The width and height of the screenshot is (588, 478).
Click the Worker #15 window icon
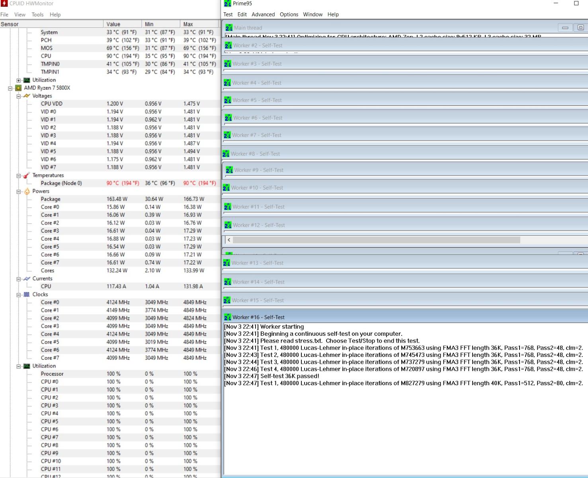point(227,300)
